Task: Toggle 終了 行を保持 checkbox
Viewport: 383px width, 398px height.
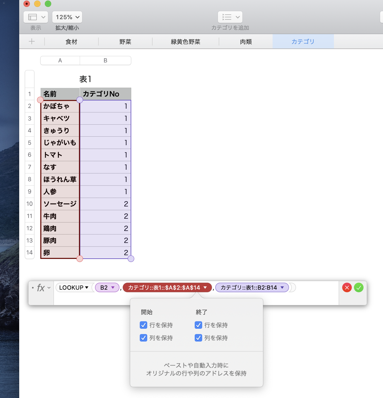Action: (x=198, y=325)
